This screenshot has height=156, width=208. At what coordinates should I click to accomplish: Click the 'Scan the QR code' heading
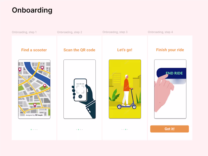pos(79,50)
